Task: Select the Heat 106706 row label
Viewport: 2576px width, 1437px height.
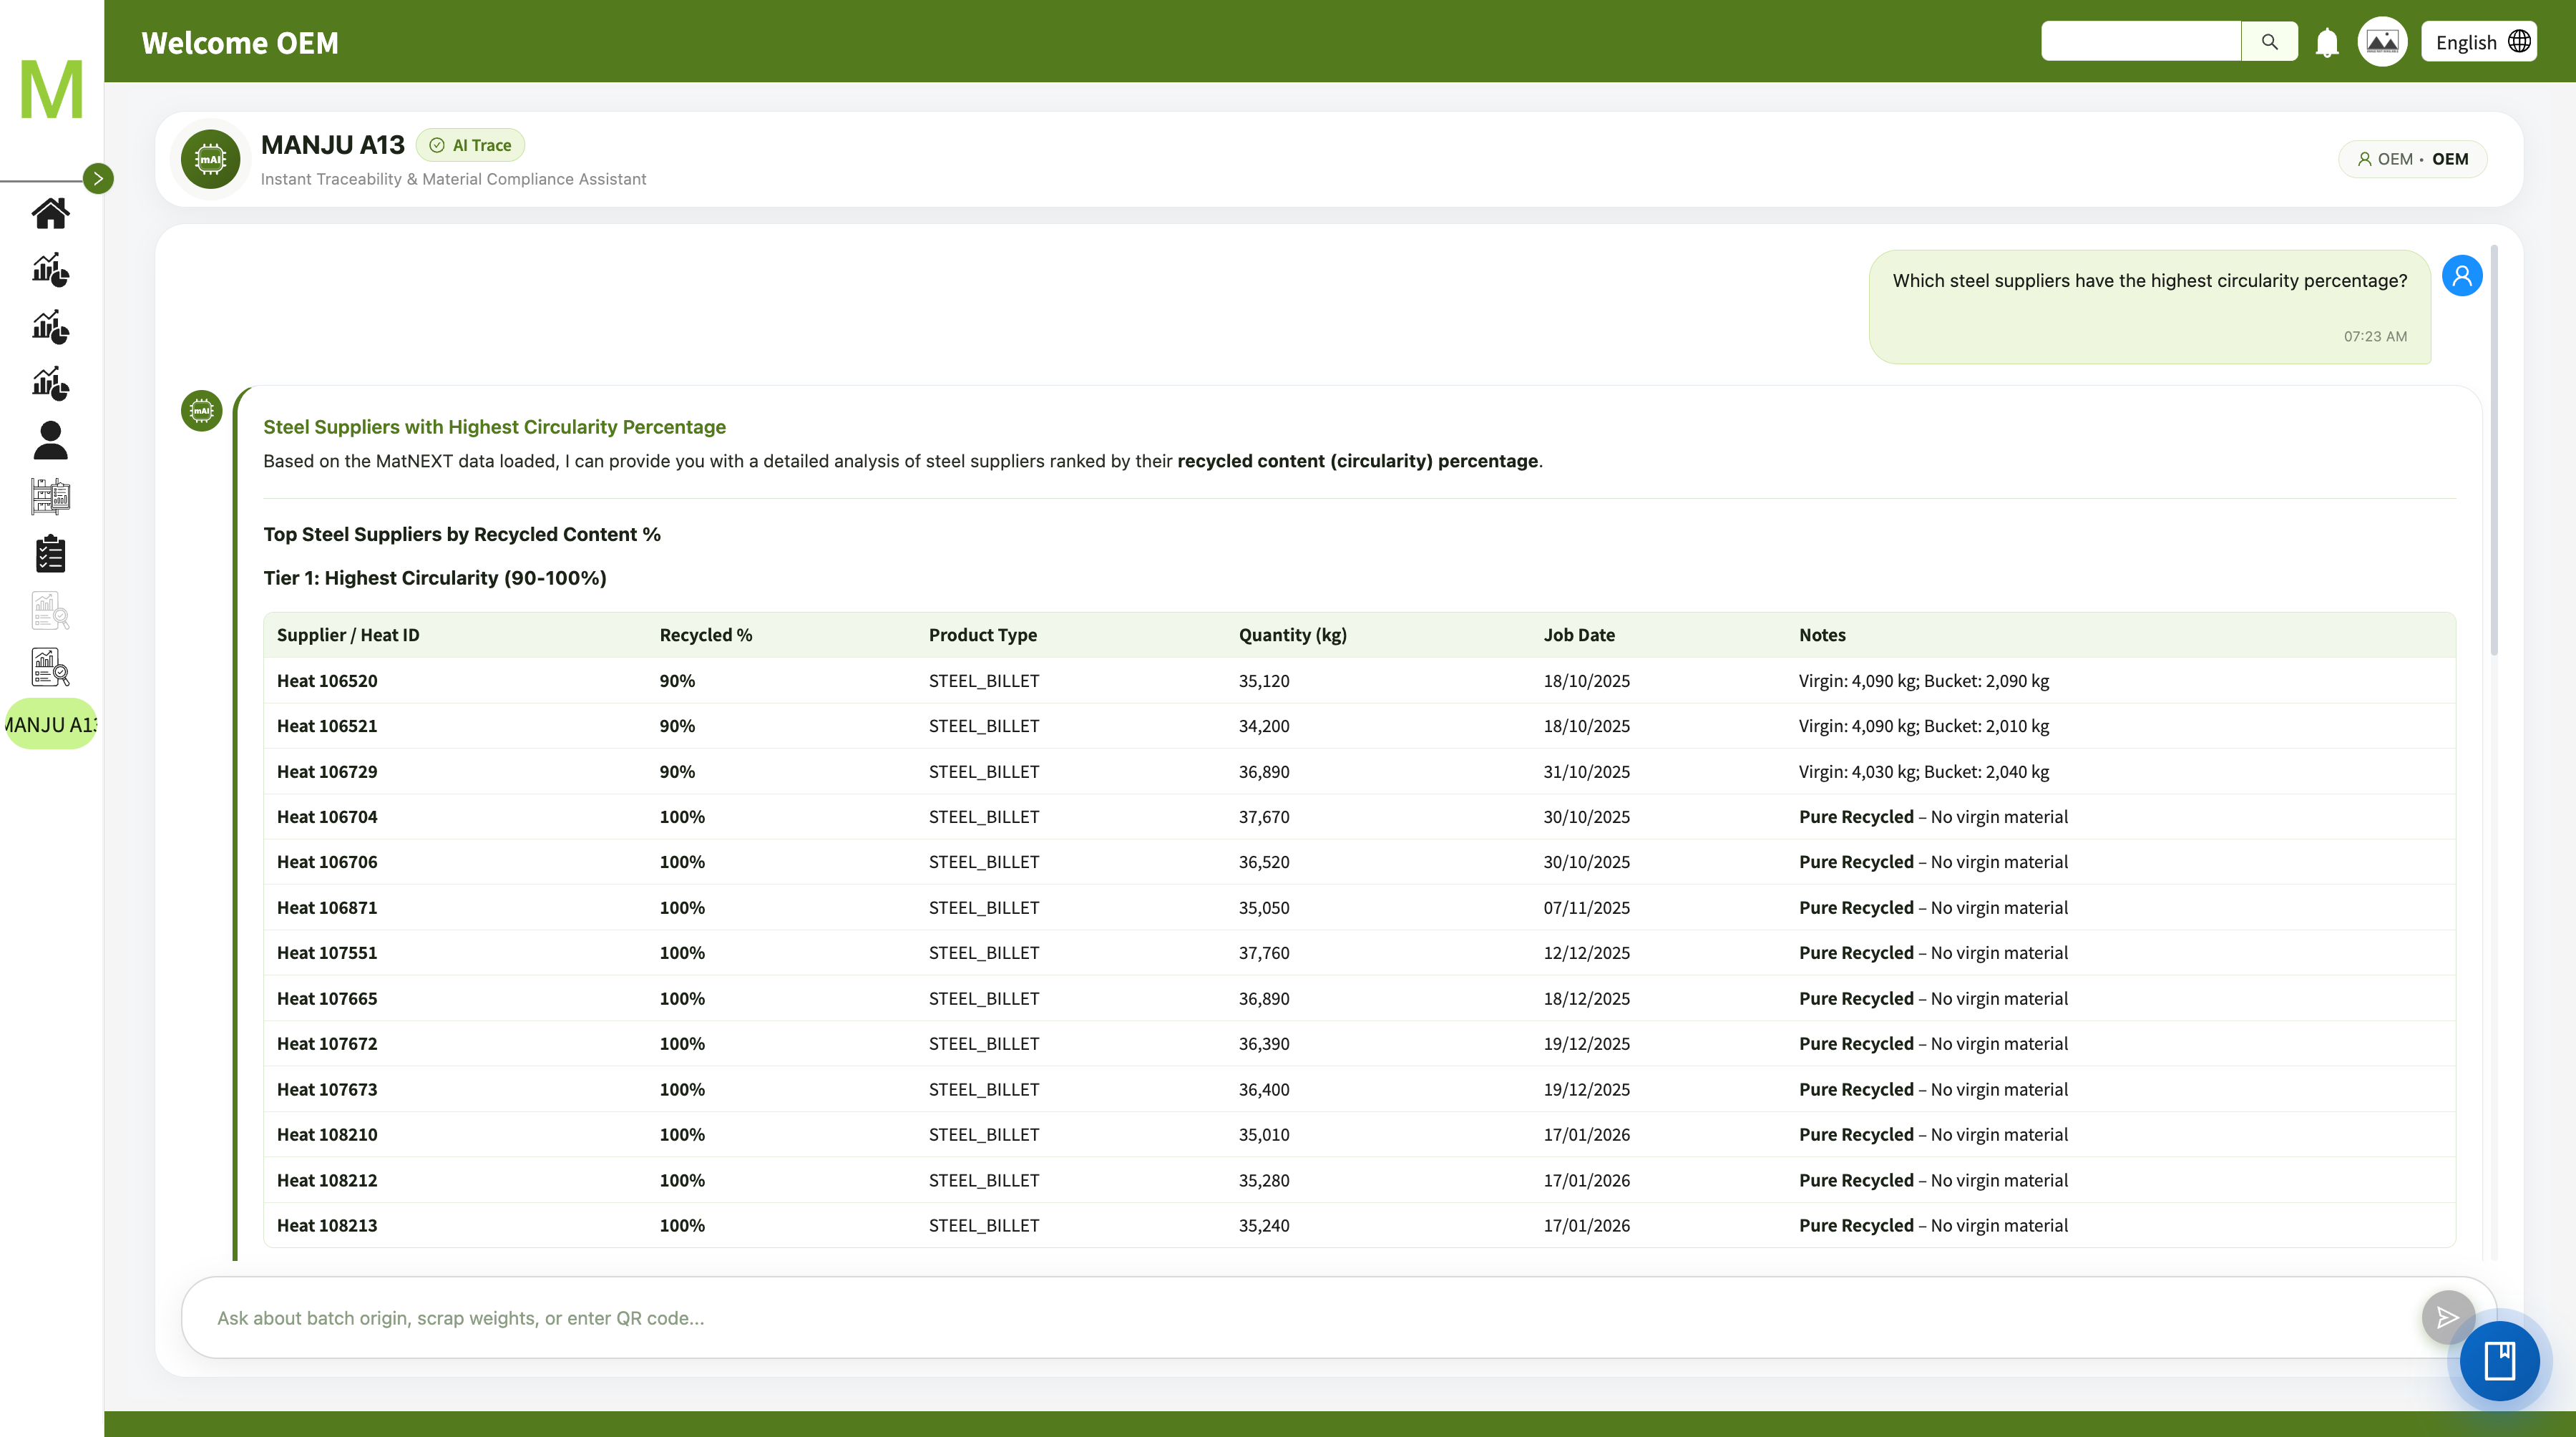Action: click(x=327, y=862)
